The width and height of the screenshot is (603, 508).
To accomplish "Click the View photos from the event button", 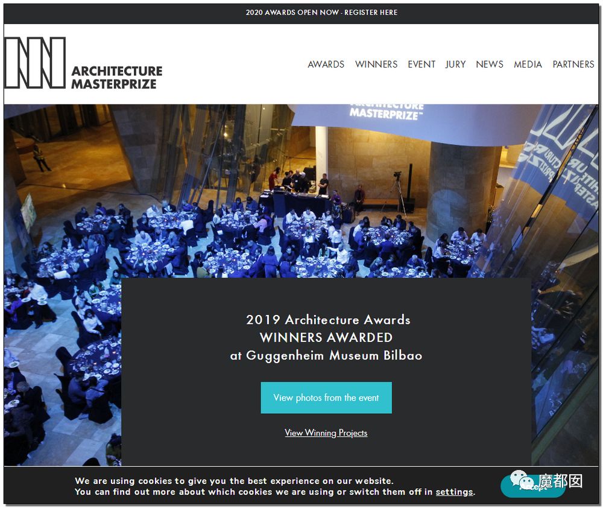I will click(326, 398).
